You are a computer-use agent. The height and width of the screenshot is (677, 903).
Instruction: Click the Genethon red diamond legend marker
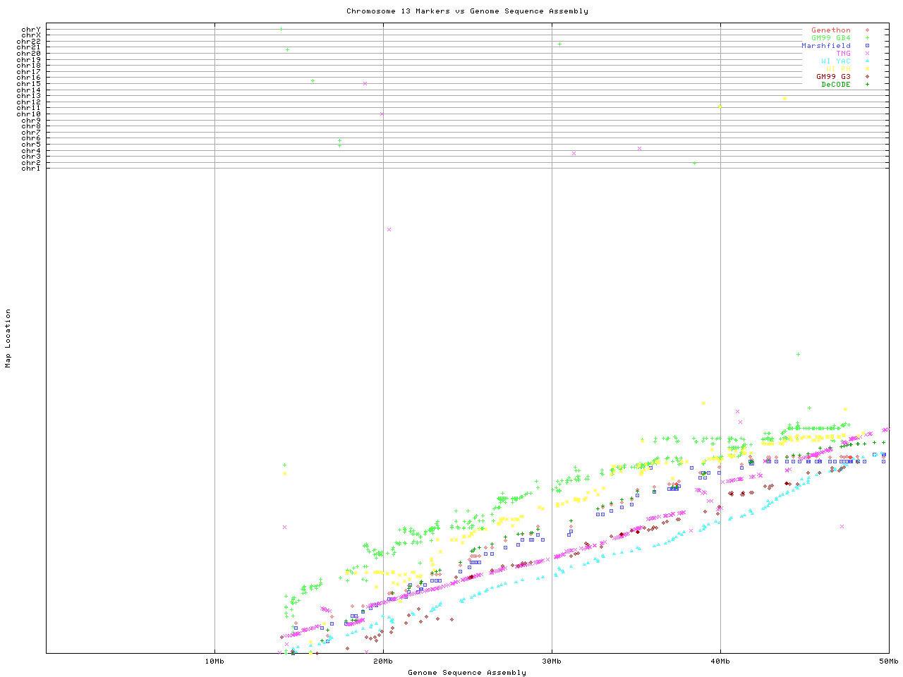tap(867, 30)
